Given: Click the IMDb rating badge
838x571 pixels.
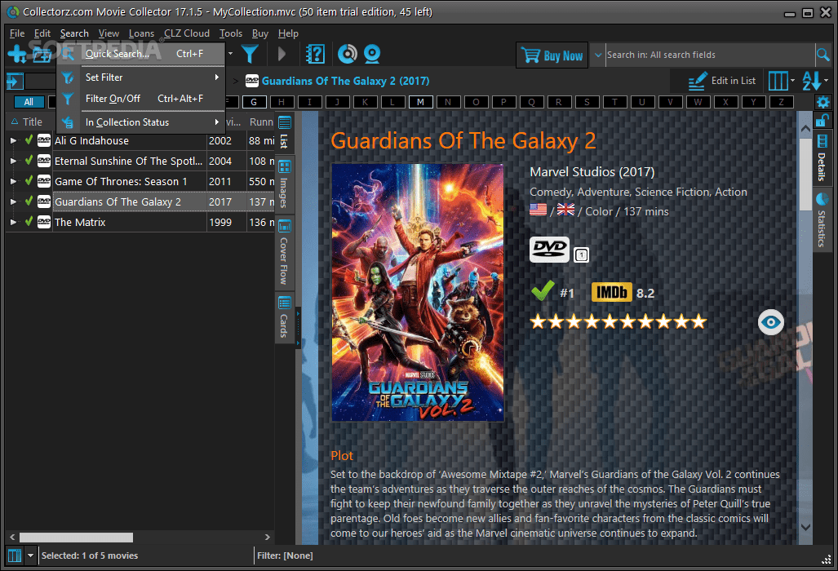Looking at the screenshot, I should [611, 293].
